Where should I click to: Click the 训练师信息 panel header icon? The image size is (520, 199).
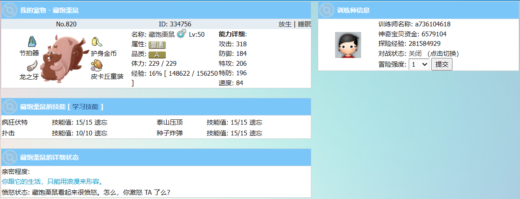328,10
